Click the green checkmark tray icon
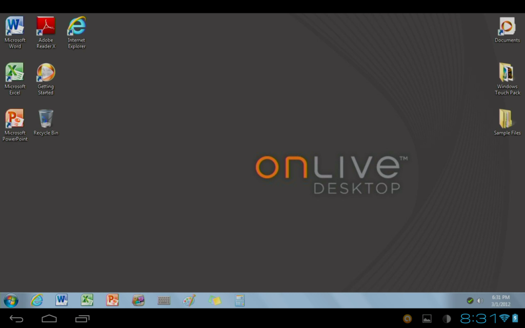This screenshot has height=328, width=525. (x=470, y=300)
